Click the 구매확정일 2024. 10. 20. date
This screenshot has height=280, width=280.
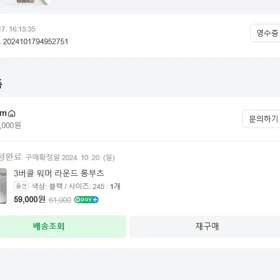click(70, 158)
